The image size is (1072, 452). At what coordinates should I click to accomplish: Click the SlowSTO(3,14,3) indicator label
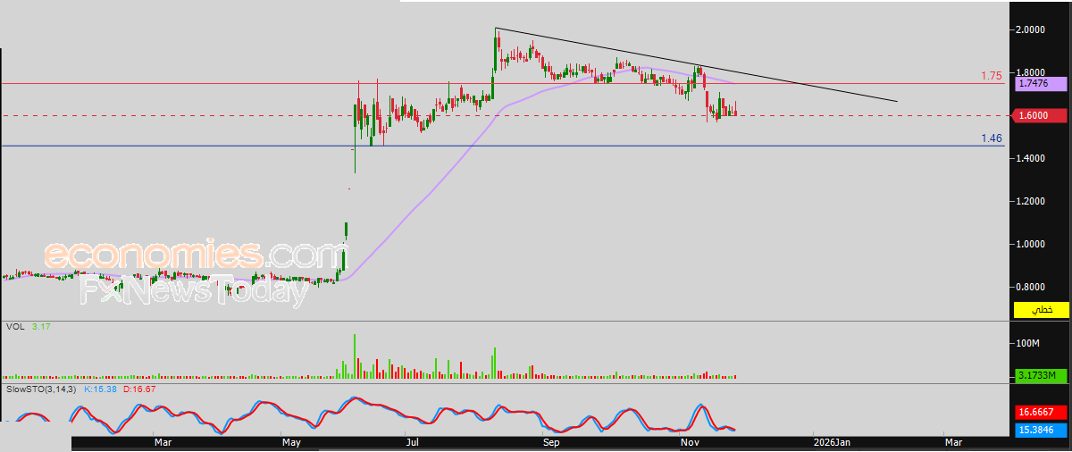42,390
